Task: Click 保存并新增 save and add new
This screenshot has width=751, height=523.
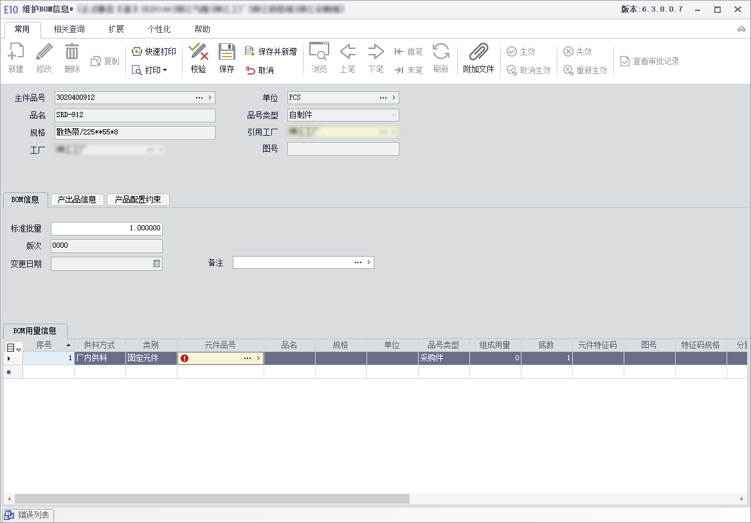Action: tap(271, 51)
